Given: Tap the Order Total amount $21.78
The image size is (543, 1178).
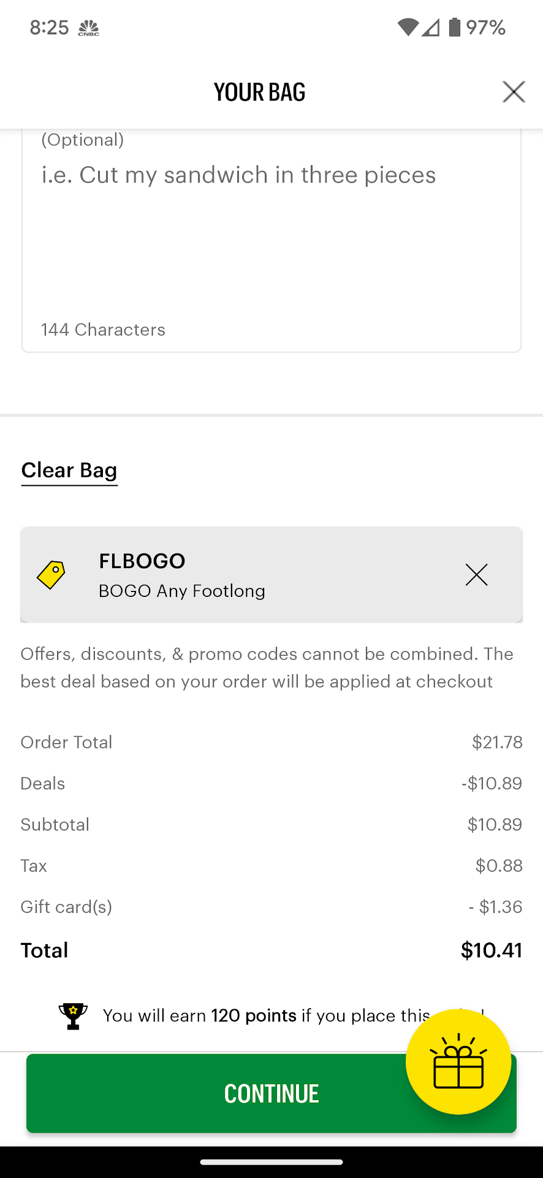Looking at the screenshot, I should click(x=497, y=742).
